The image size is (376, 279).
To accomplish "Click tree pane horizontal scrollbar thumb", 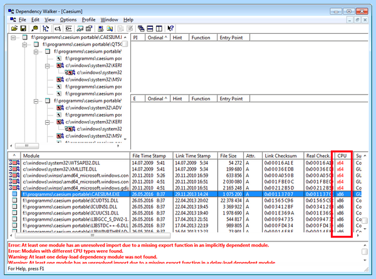I will pos(26,145).
